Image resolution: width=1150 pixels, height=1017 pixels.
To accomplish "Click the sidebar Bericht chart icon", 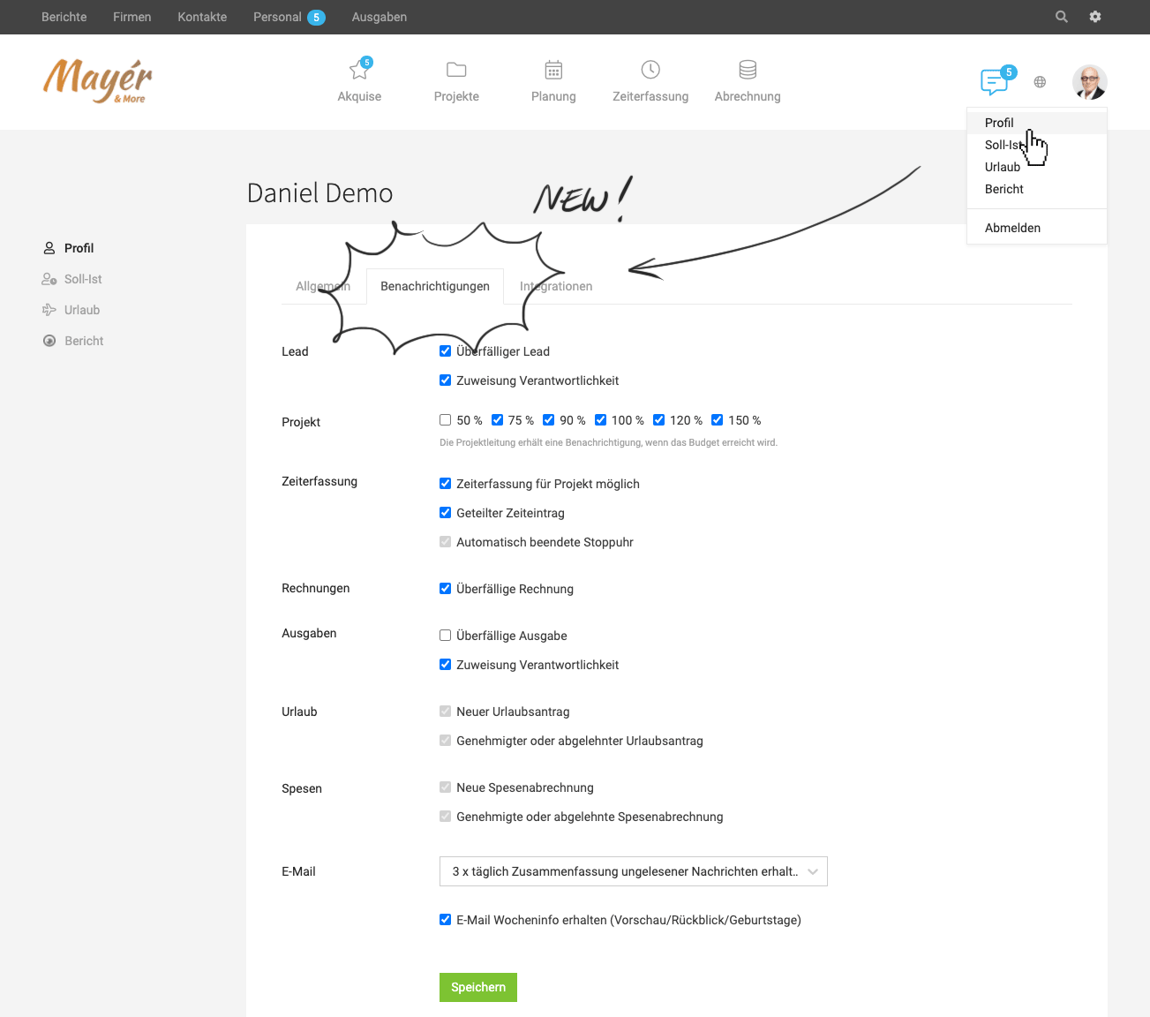I will (49, 341).
